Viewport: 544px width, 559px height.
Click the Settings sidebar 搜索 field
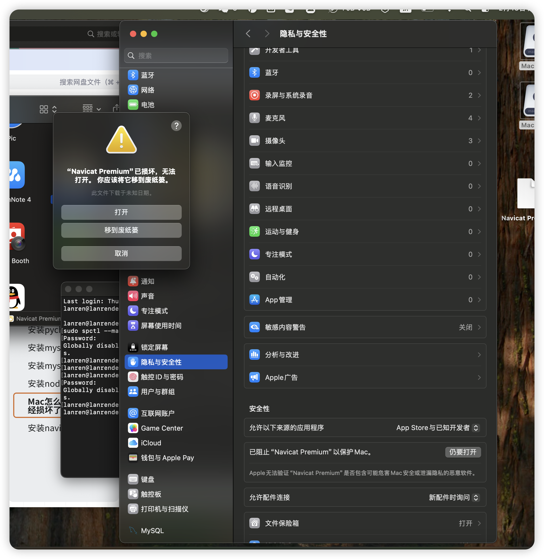point(176,55)
